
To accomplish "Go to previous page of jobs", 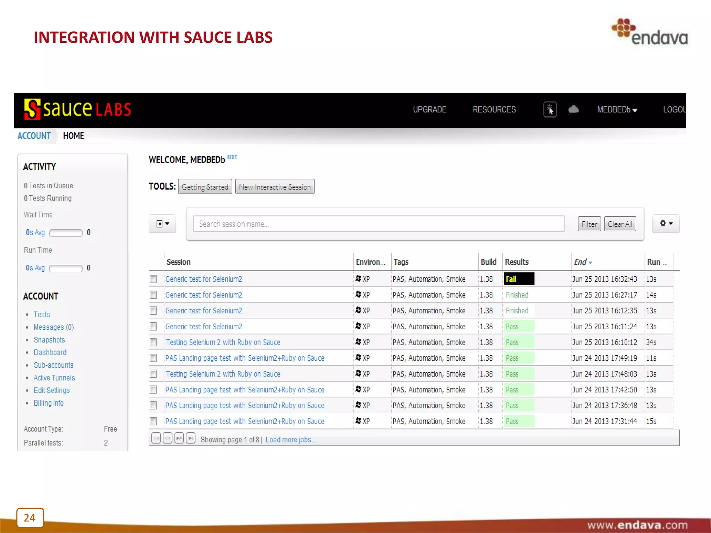I will [168, 439].
